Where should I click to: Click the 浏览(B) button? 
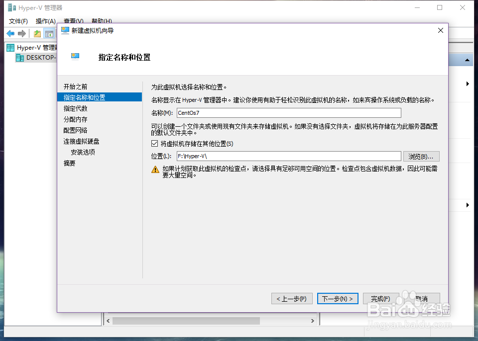coord(421,156)
